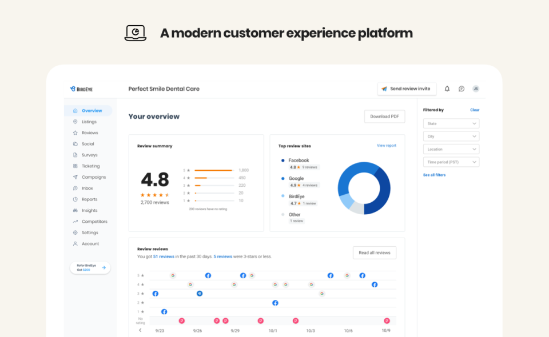The width and height of the screenshot is (549, 337).
Task: Click the Inbox chat icon
Action: point(75,188)
